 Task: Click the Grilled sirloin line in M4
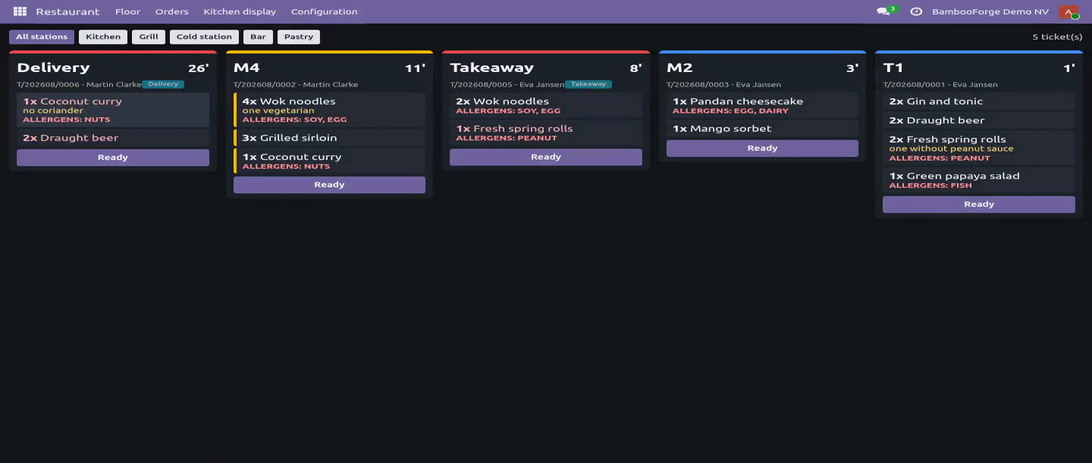click(329, 138)
